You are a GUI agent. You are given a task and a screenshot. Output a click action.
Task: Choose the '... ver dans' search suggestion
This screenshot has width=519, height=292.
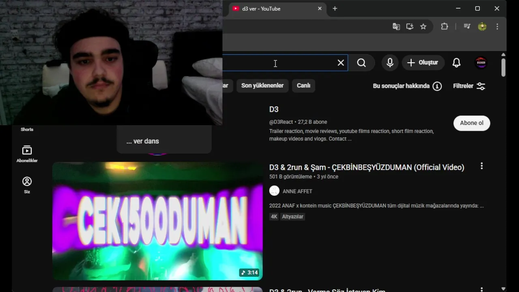point(164,141)
